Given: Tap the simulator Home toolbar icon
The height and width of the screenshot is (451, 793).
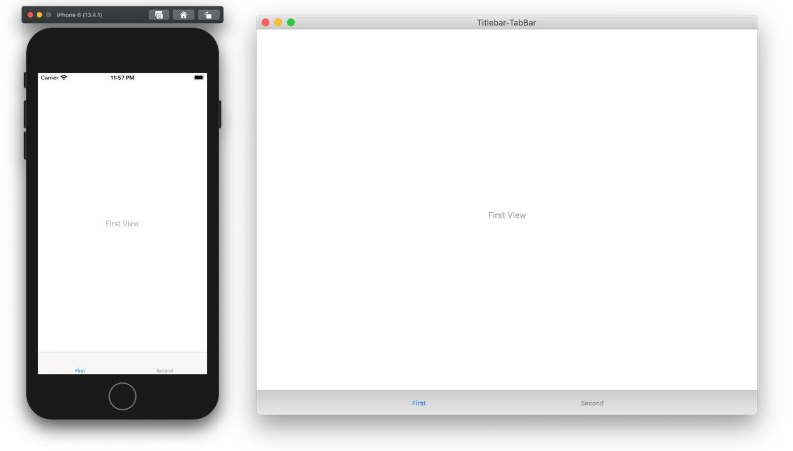Looking at the screenshot, I should point(183,15).
